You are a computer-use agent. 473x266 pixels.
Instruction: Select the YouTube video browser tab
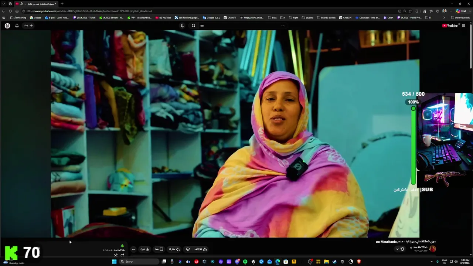click(x=36, y=4)
